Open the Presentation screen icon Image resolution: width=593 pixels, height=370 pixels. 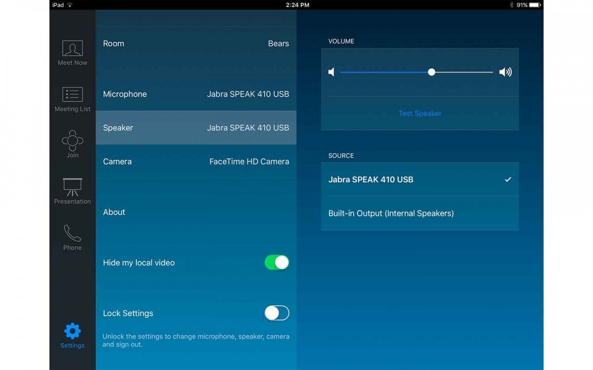(72, 187)
